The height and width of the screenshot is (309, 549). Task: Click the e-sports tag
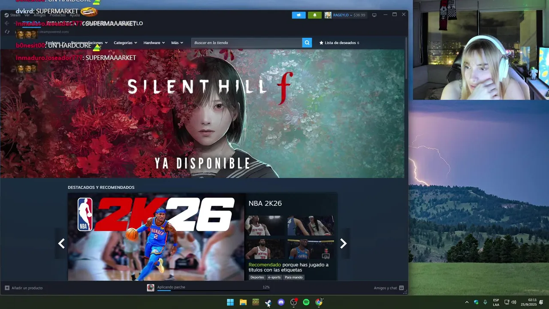274,277
